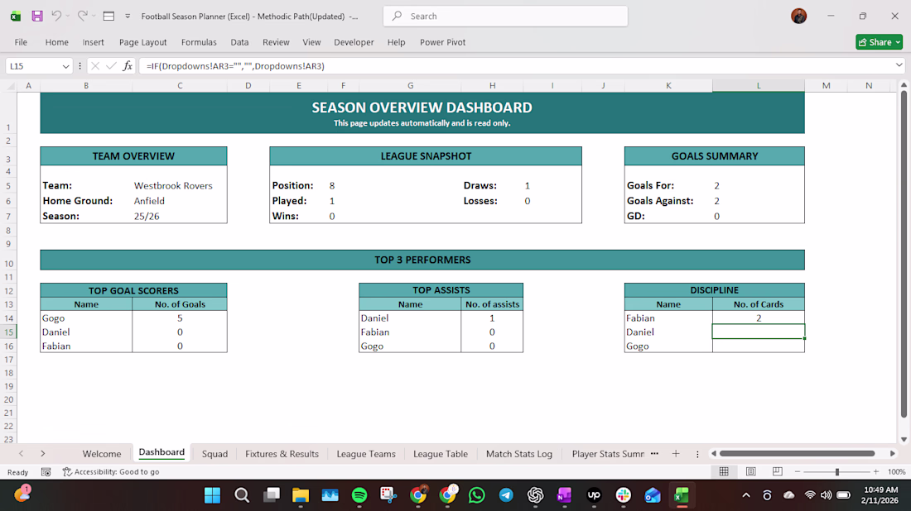
Task: Click the zoom slider handle
Action: tap(837, 472)
